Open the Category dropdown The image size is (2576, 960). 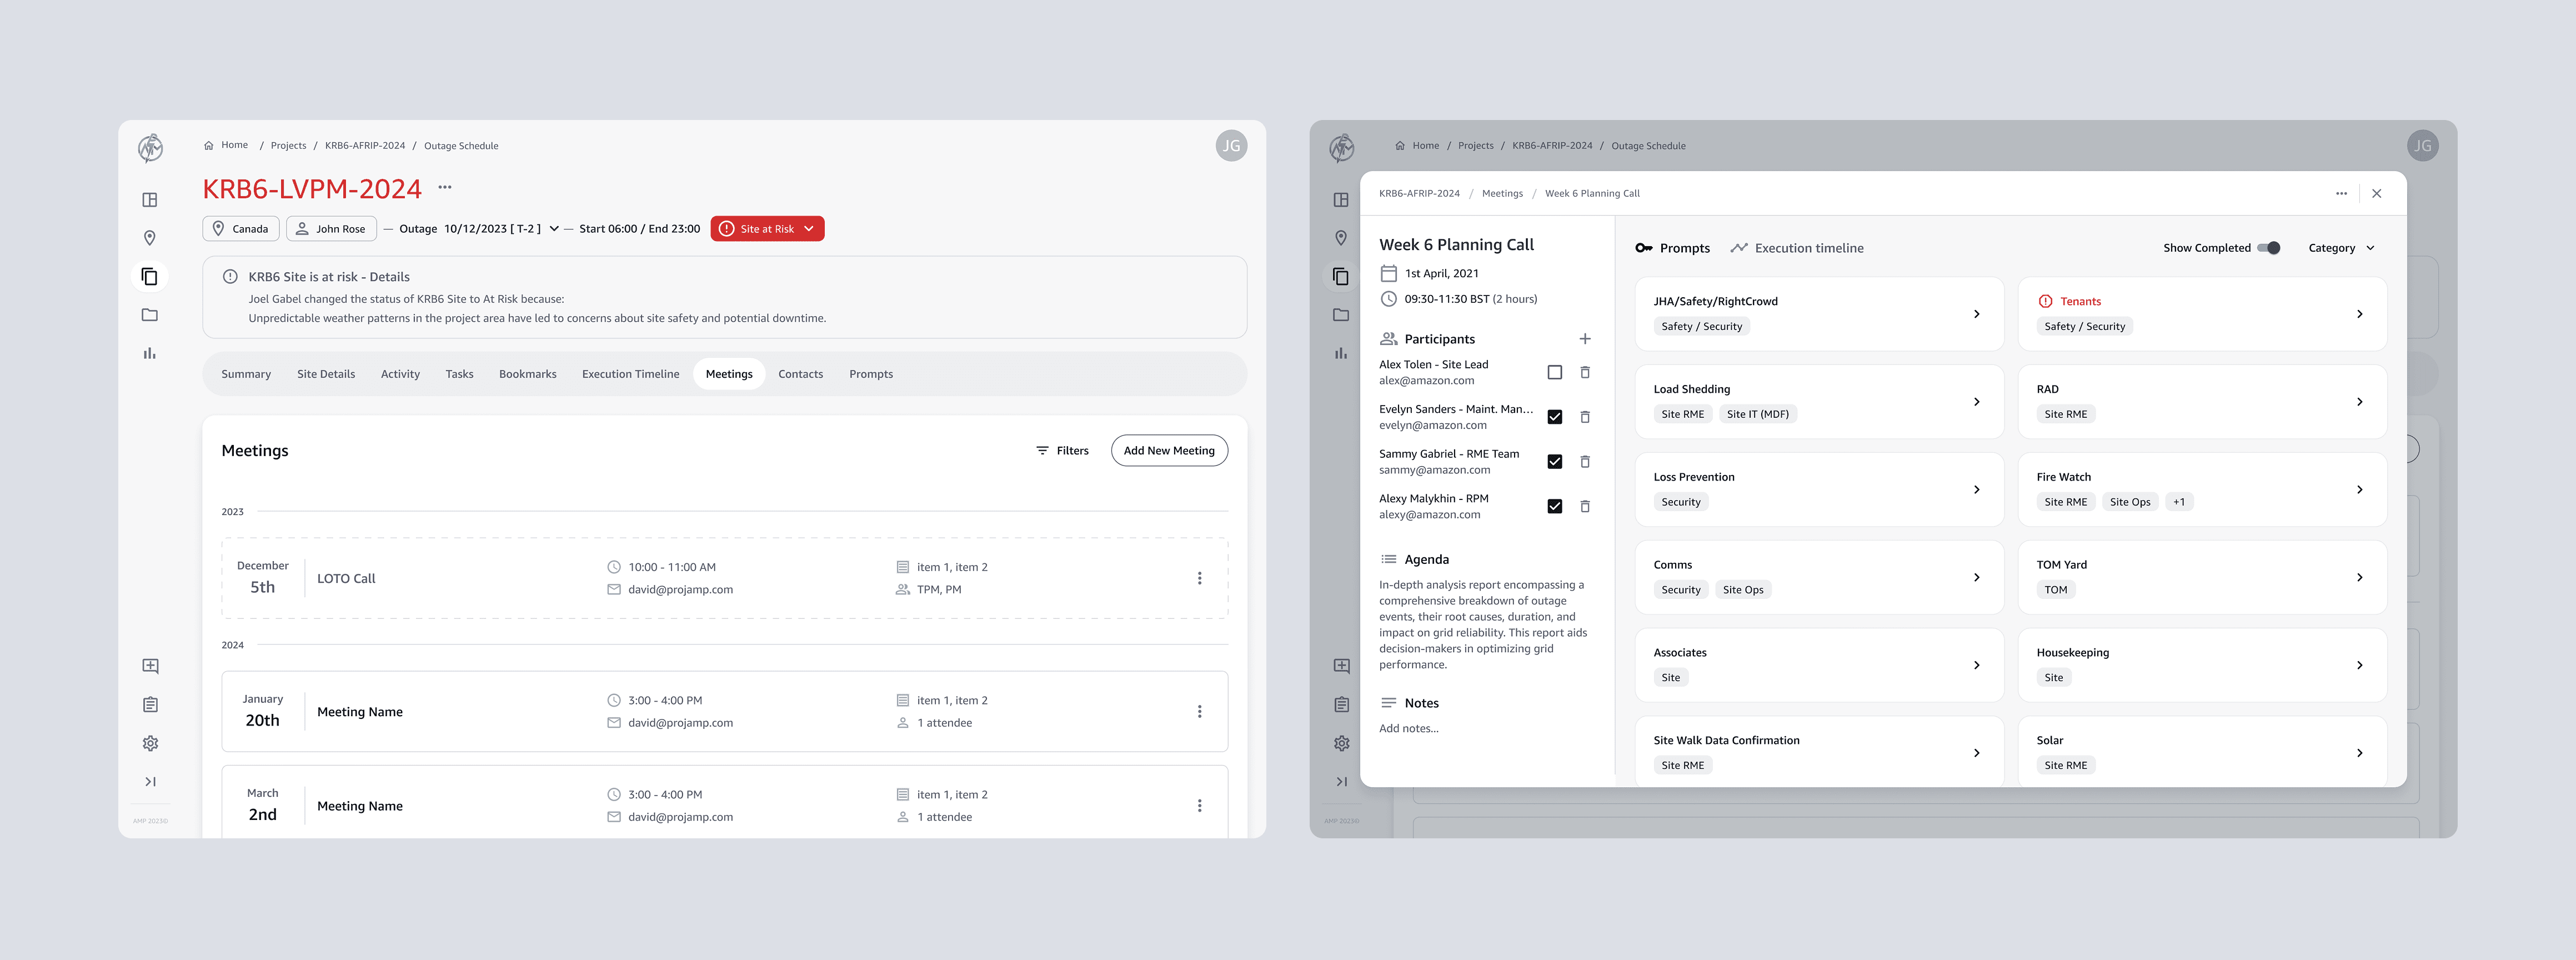tap(2340, 248)
